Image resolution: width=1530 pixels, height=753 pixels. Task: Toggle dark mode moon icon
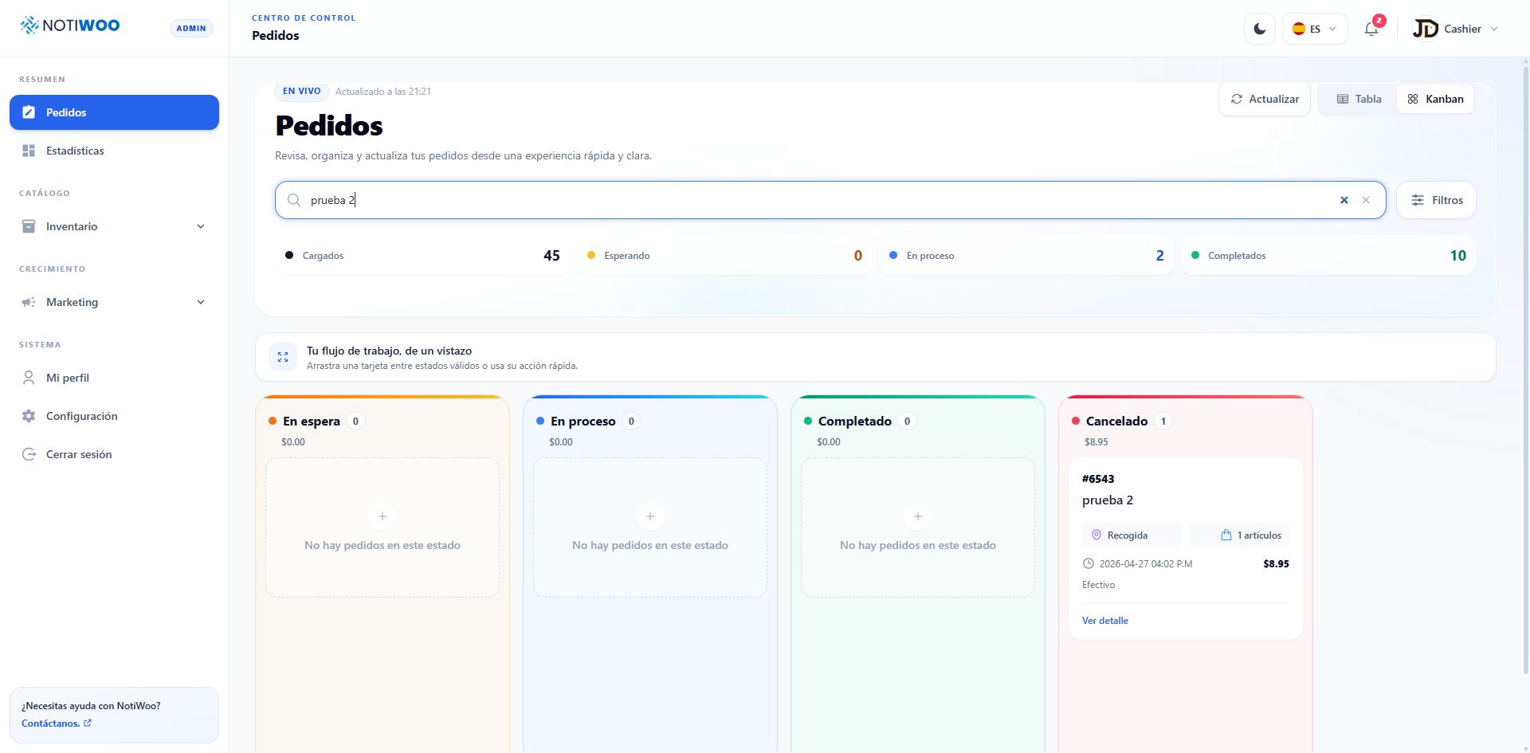[1260, 29]
